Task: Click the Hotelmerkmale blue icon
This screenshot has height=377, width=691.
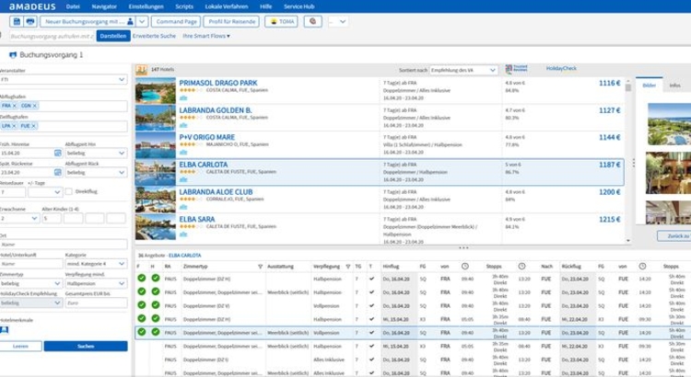Action: pyautogui.click(x=5, y=330)
